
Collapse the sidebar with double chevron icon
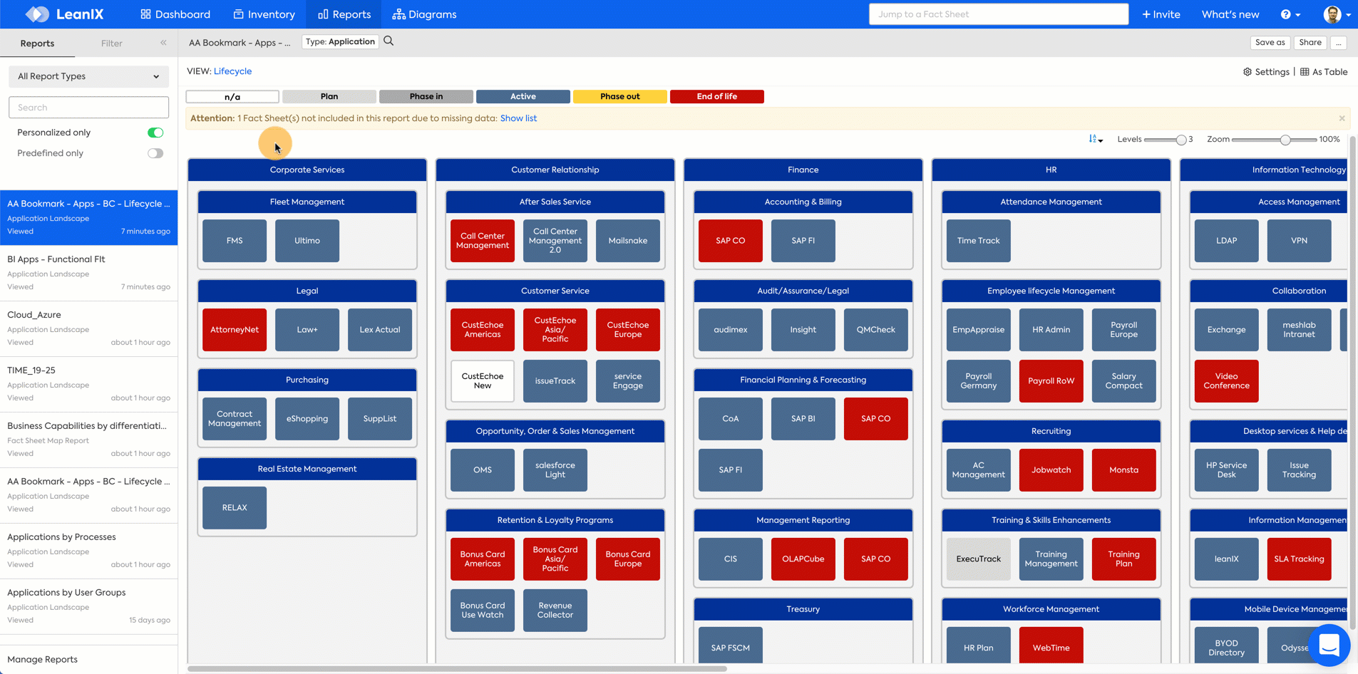163,43
